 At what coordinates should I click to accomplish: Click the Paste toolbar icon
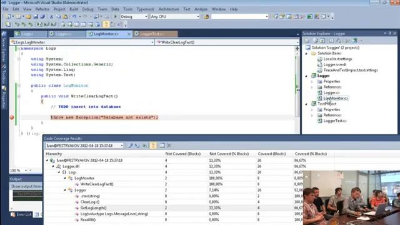point(65,17)
